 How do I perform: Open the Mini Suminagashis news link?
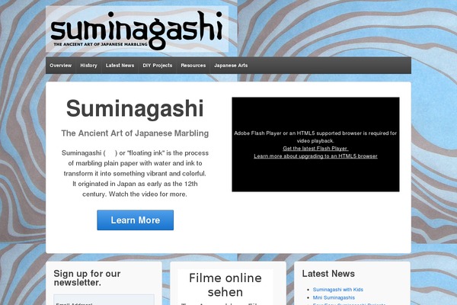(334, 297)
